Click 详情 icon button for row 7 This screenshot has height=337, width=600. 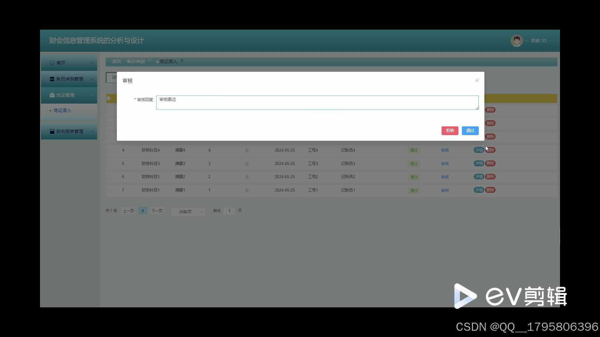pyautogui.click(x=479, y=190)
